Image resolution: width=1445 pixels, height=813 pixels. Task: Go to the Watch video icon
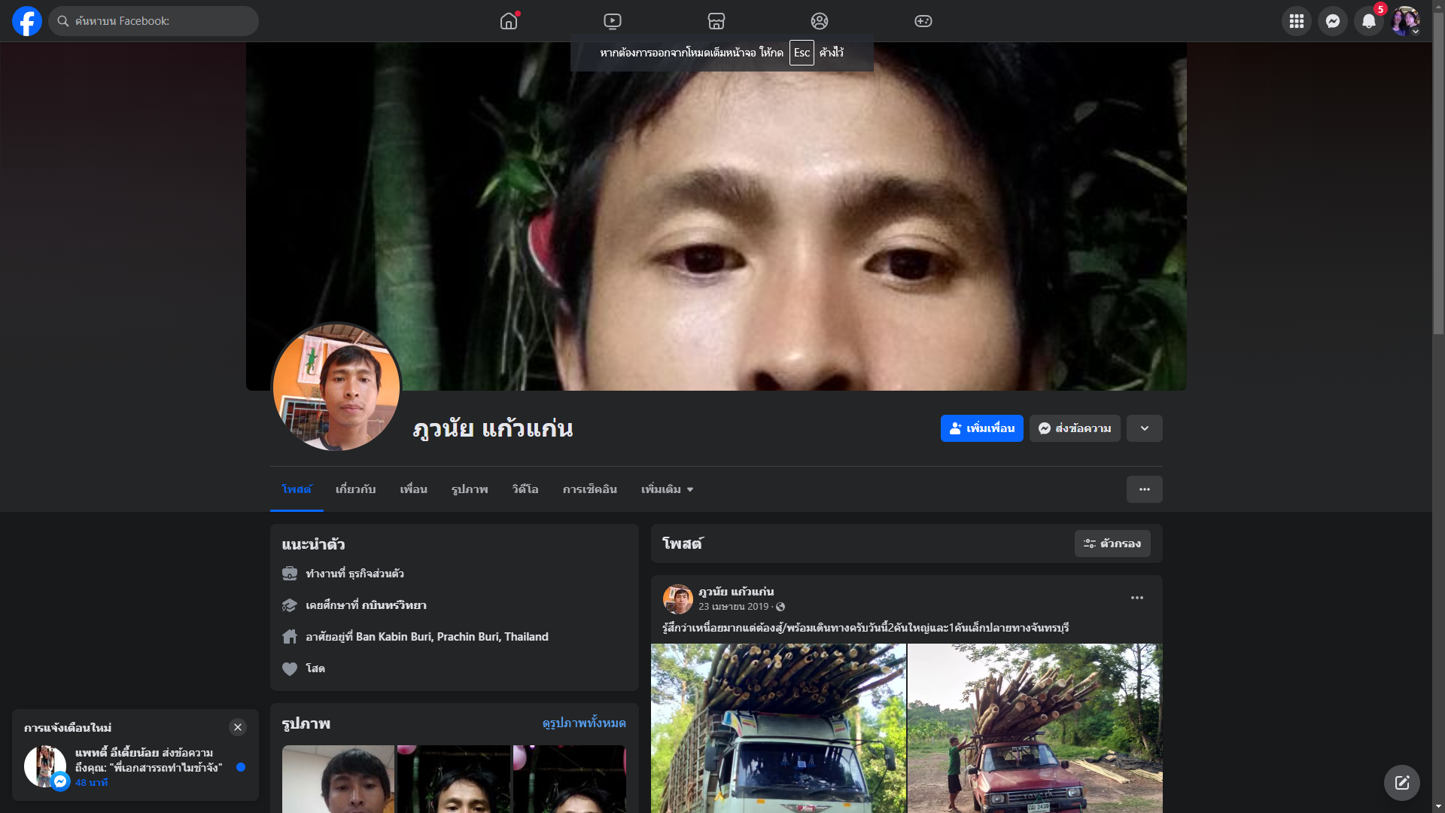tap(613, 21)
